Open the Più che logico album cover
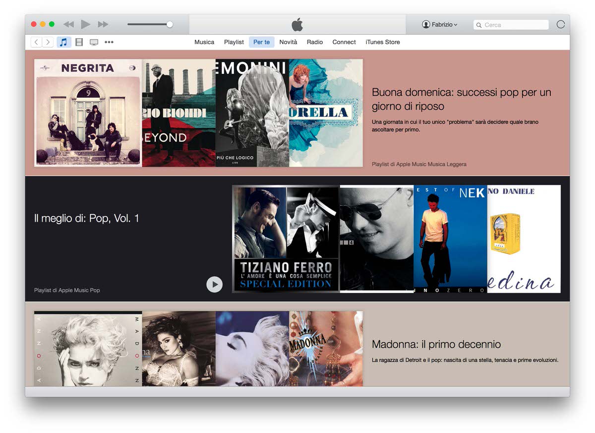Screen dimensions: 595x433 pyautogui.click(x=252, y=113)
